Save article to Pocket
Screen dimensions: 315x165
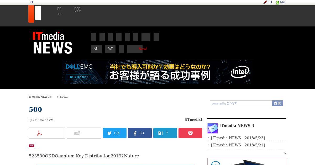[x=190, y=133]
